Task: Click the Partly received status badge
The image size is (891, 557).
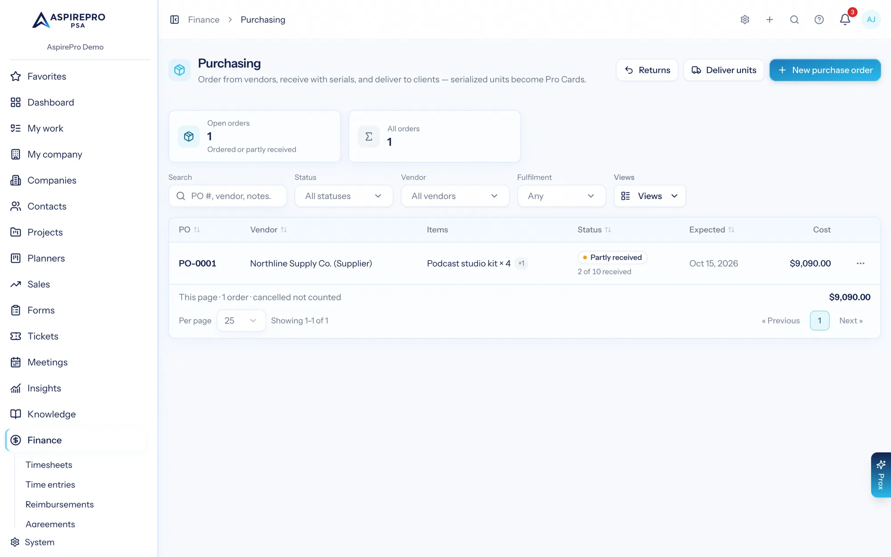Action: pyautogui.click(x=612, y=258)
